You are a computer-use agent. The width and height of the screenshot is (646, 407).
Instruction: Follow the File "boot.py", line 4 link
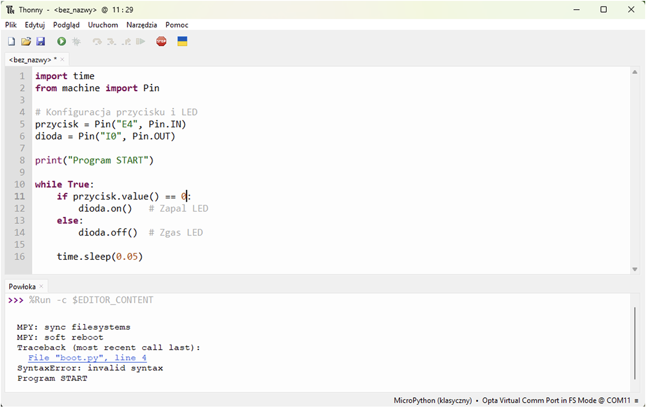coord(87,358)
